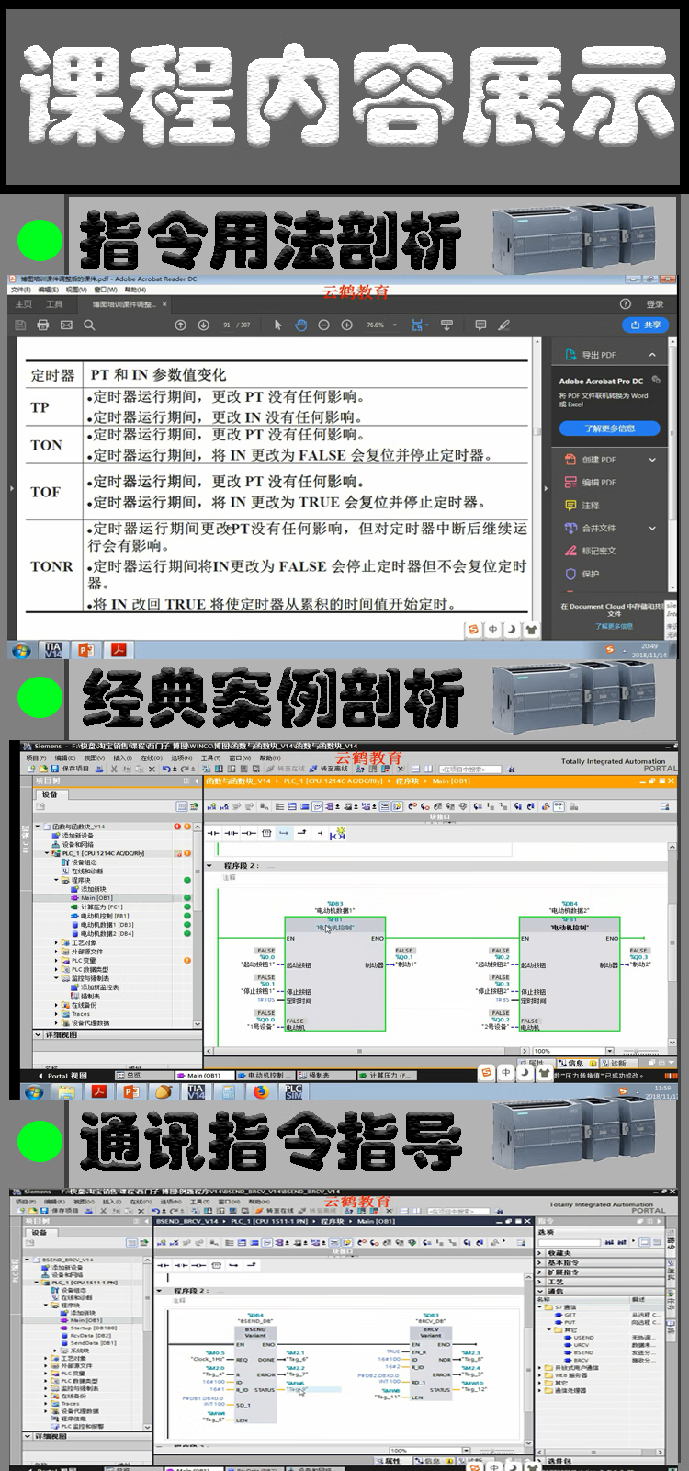Open the 76.6% zoom level dropdown
Screen dimensions: 689x1471
pos(395,325)
